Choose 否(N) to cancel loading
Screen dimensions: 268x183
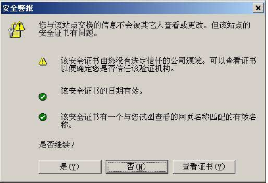click(137, 167)
